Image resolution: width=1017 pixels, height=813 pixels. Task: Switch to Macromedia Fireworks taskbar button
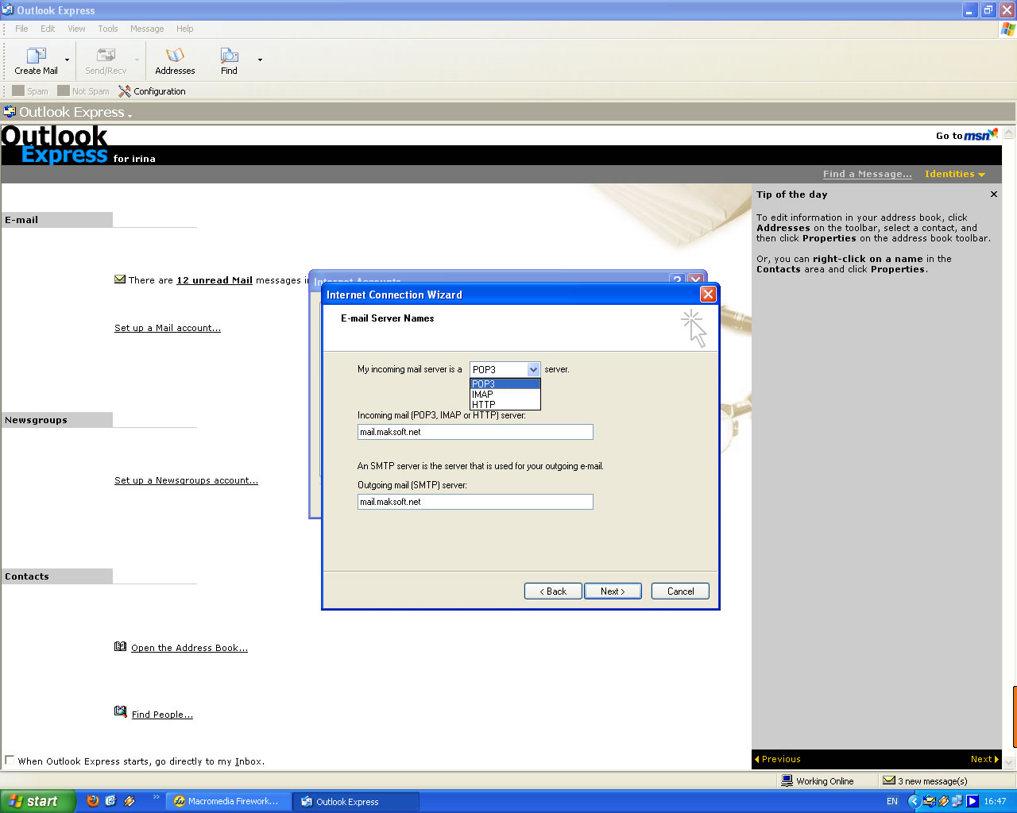pyautogui.click(x=228, y=801)
